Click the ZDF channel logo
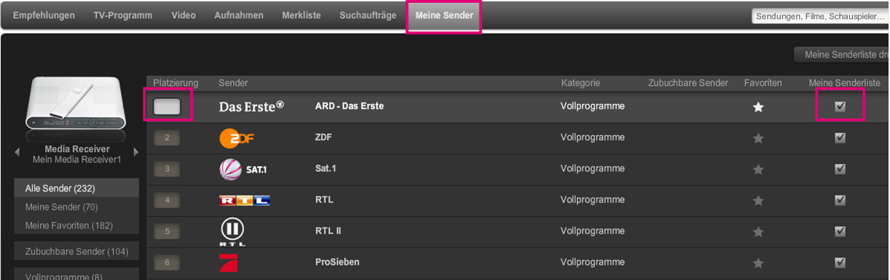Screen dimensions: 890x280 pyautogui.click(x=236, y=138)
